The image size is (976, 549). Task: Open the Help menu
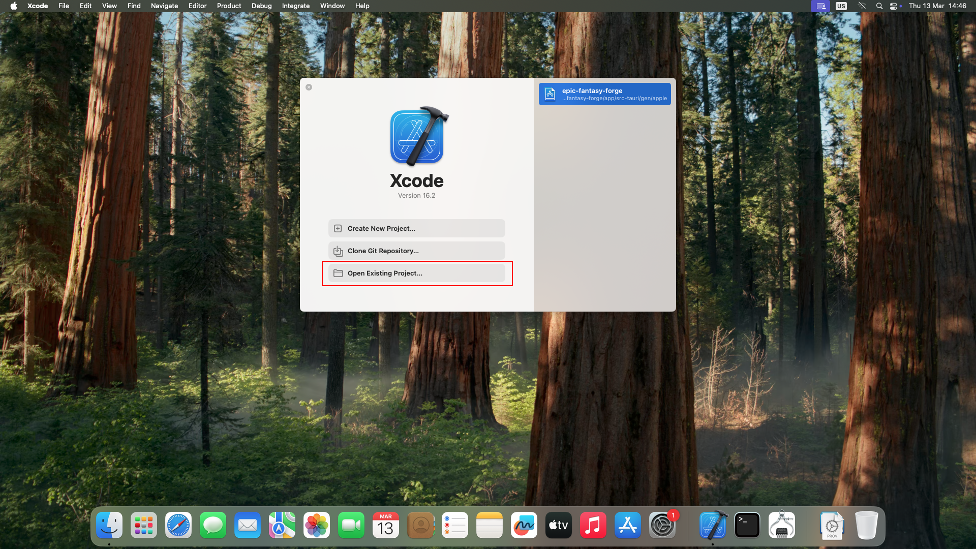362,6
